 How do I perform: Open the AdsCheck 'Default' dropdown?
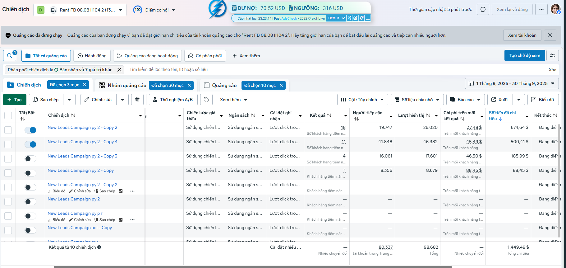tap(336, 18)
